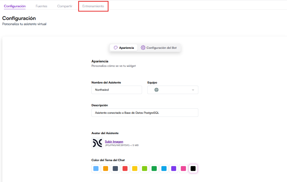287x182 pixels.
Task: Select the orange theme color swatch
Action: [x=105, y=169]
